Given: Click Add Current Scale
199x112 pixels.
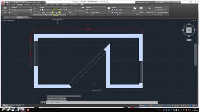Looking at the screenshot, I should pos(150,10).
